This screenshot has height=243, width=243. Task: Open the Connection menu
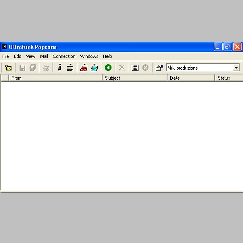click(64, 56)
